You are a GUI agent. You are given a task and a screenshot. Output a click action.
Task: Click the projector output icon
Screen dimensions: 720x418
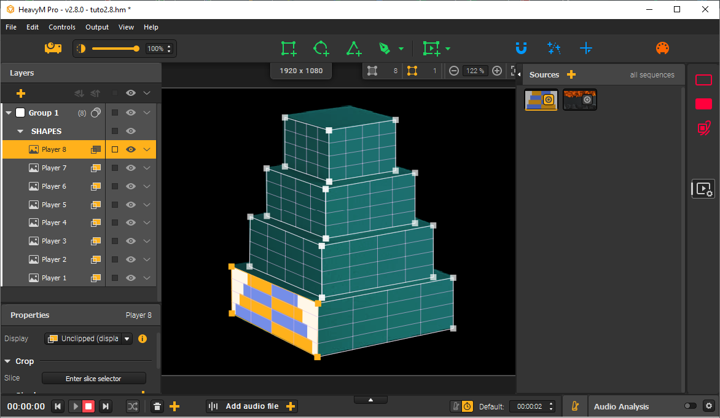[53, 48]
